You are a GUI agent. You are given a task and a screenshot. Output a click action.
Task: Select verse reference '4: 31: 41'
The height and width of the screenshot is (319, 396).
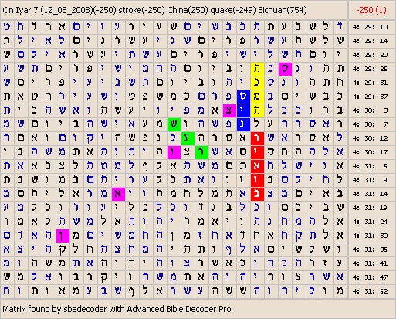[370, 263]
